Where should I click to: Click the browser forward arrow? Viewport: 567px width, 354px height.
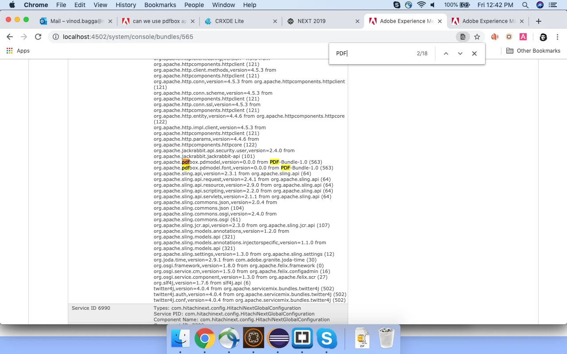click(x=24, y=37)
